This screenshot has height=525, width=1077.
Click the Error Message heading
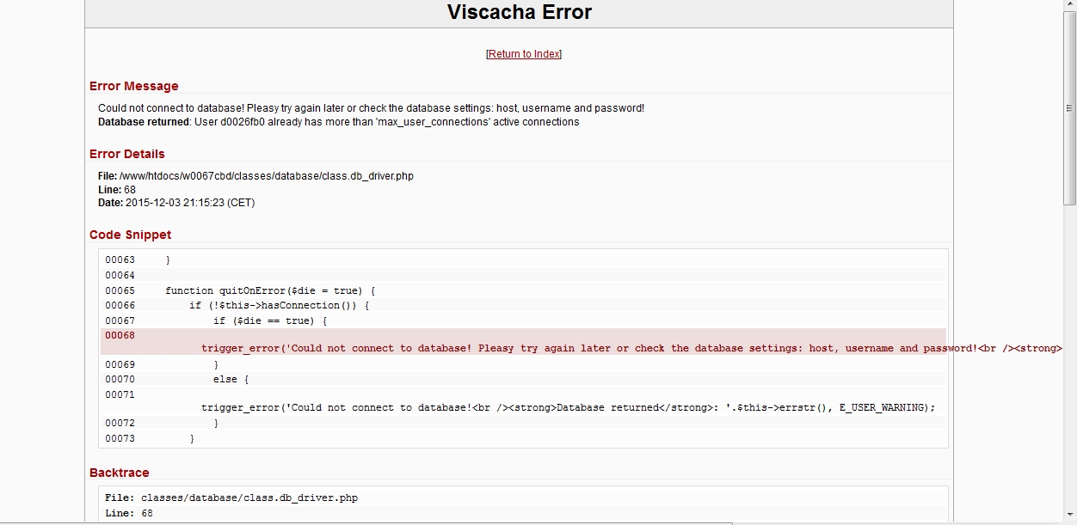pos(133,86)
